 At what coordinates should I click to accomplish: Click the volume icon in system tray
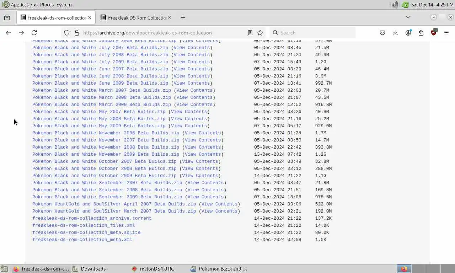395,5
